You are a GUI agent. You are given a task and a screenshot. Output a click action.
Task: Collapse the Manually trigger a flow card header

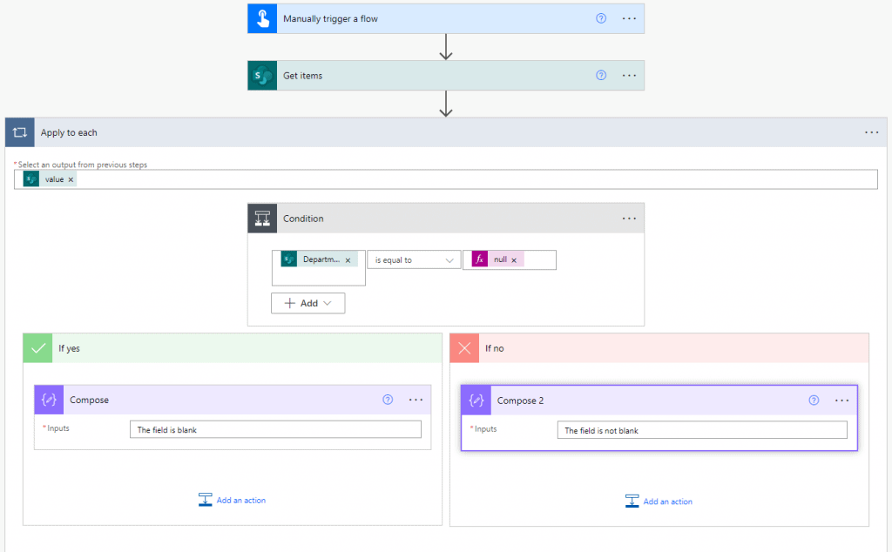(446, 19)
